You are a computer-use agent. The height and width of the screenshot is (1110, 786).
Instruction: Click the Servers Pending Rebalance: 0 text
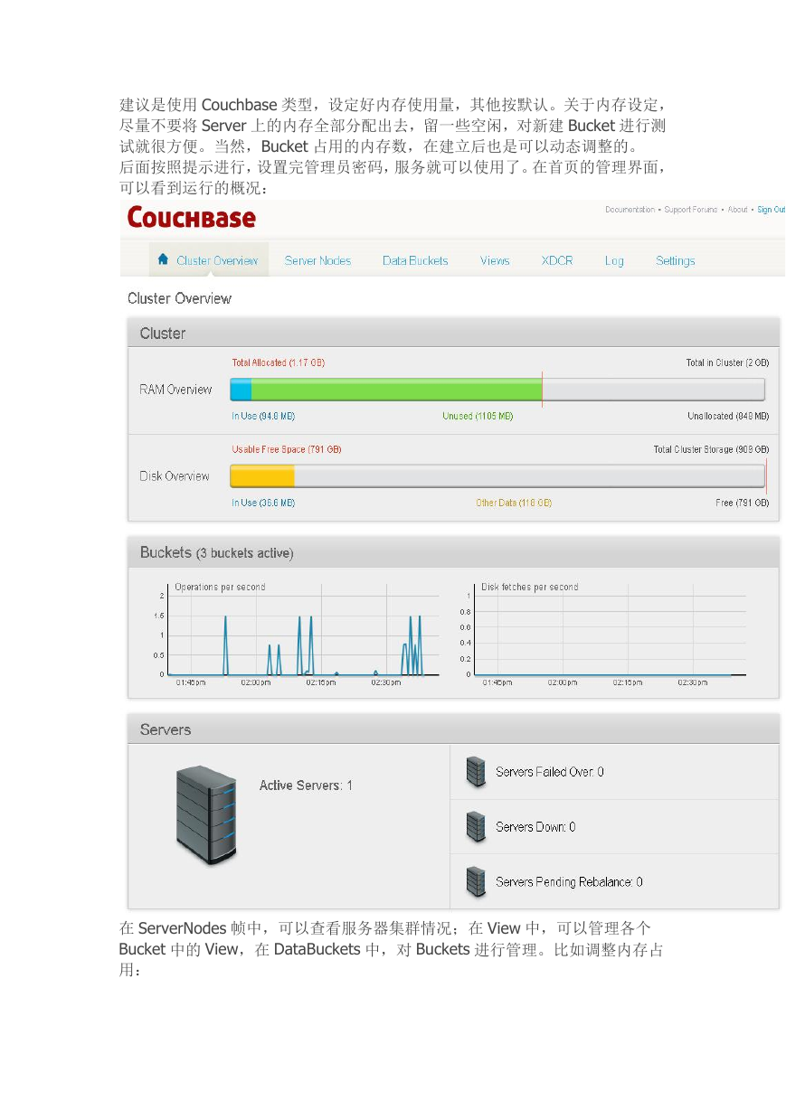tap(569, 882)
